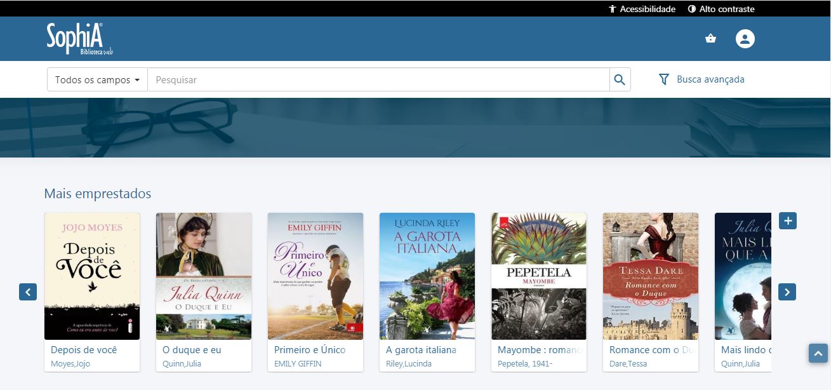Expand the Todos os campos dropdown

point(97,80)
